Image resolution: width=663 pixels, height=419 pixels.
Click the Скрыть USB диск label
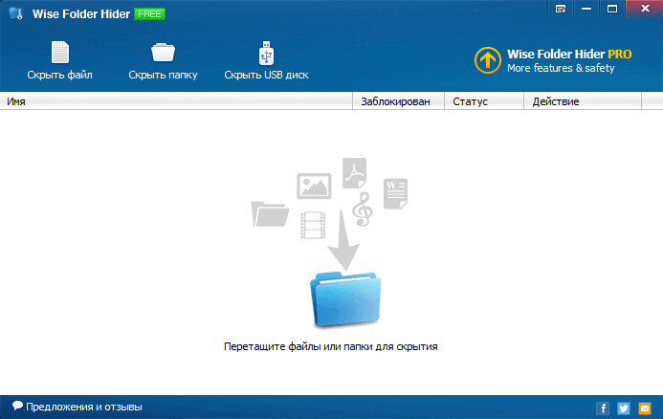(266, 75)
